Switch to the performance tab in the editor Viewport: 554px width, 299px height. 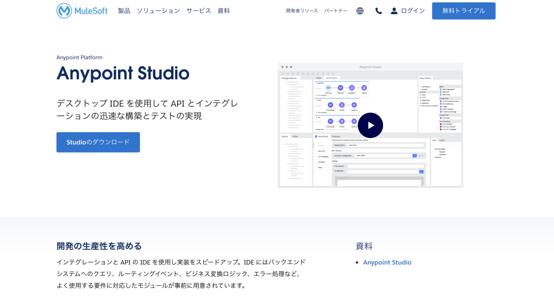coord(332,78)
